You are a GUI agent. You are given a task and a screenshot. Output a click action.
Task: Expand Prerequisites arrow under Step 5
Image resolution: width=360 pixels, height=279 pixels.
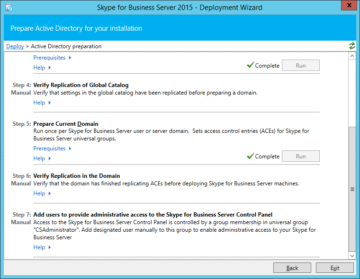coord(70,148)
